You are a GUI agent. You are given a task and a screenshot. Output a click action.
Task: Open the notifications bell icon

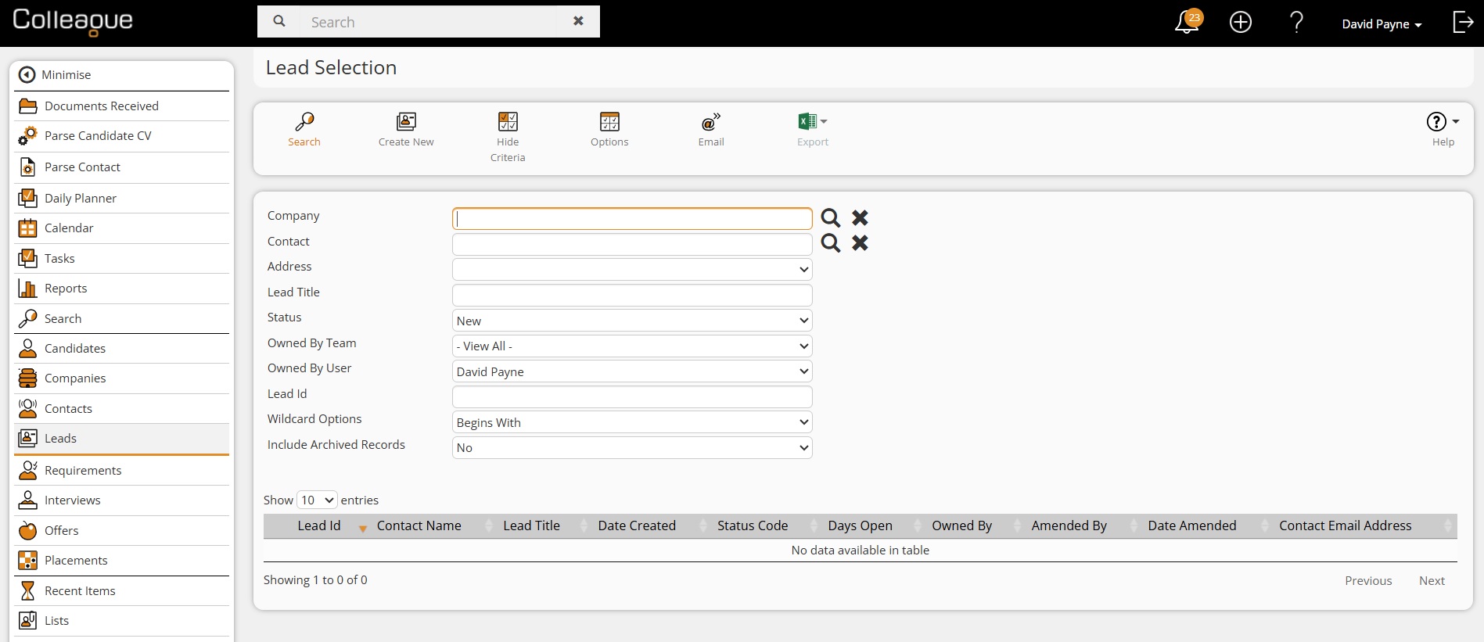[1186, 23]
